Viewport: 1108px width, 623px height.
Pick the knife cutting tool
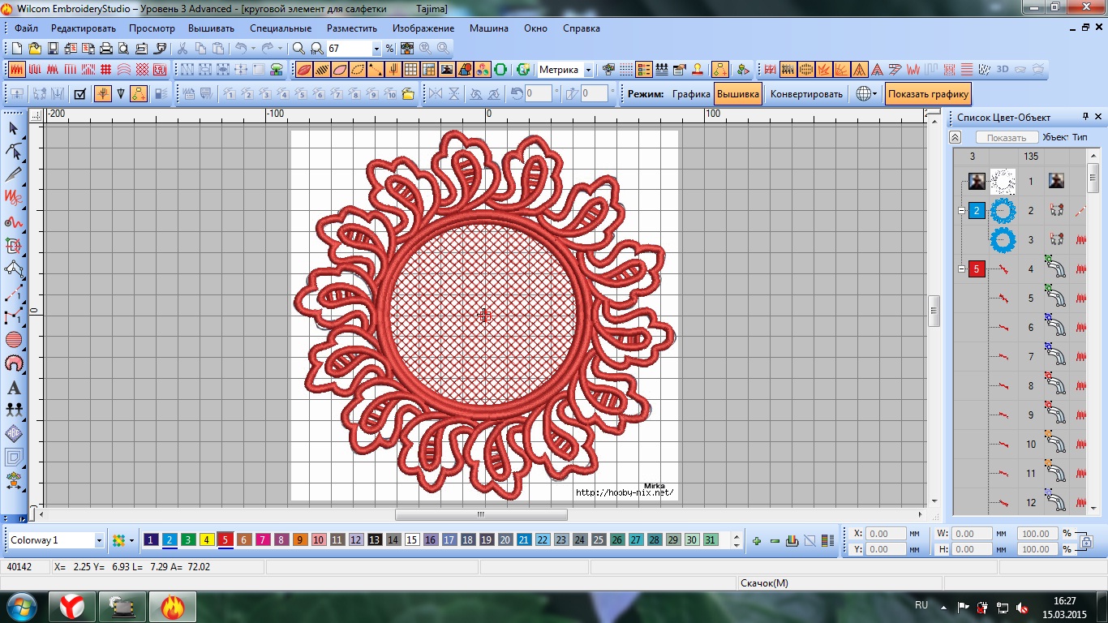14,174
